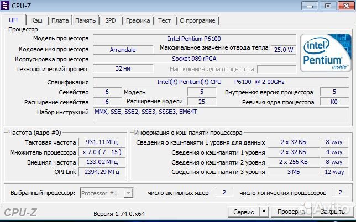Minimize the CPU-Z window
The height and width of the screenshot is (222, 356).
(310, 6)
